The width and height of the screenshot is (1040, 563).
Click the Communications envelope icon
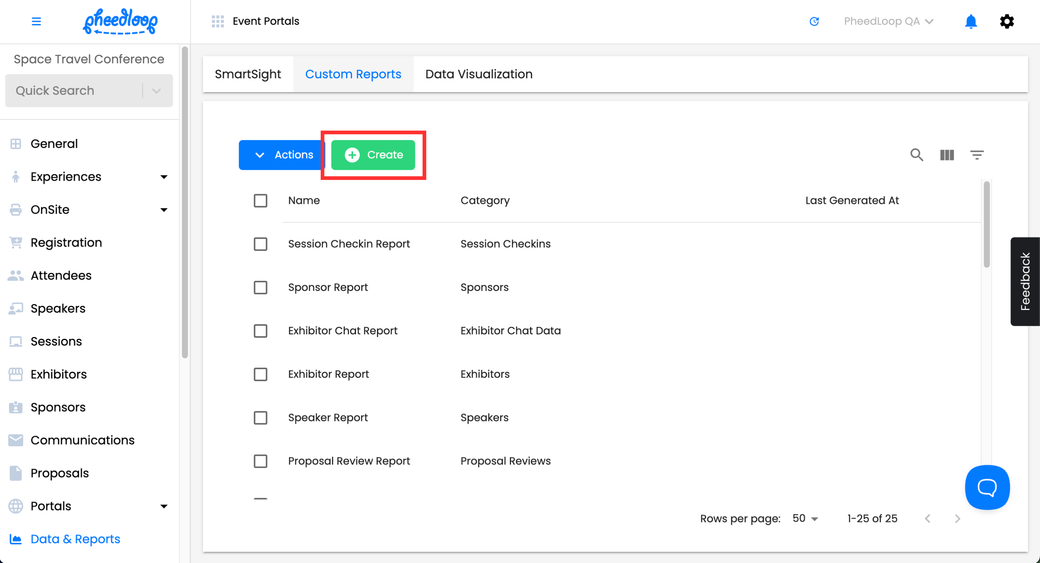[15, 440]
